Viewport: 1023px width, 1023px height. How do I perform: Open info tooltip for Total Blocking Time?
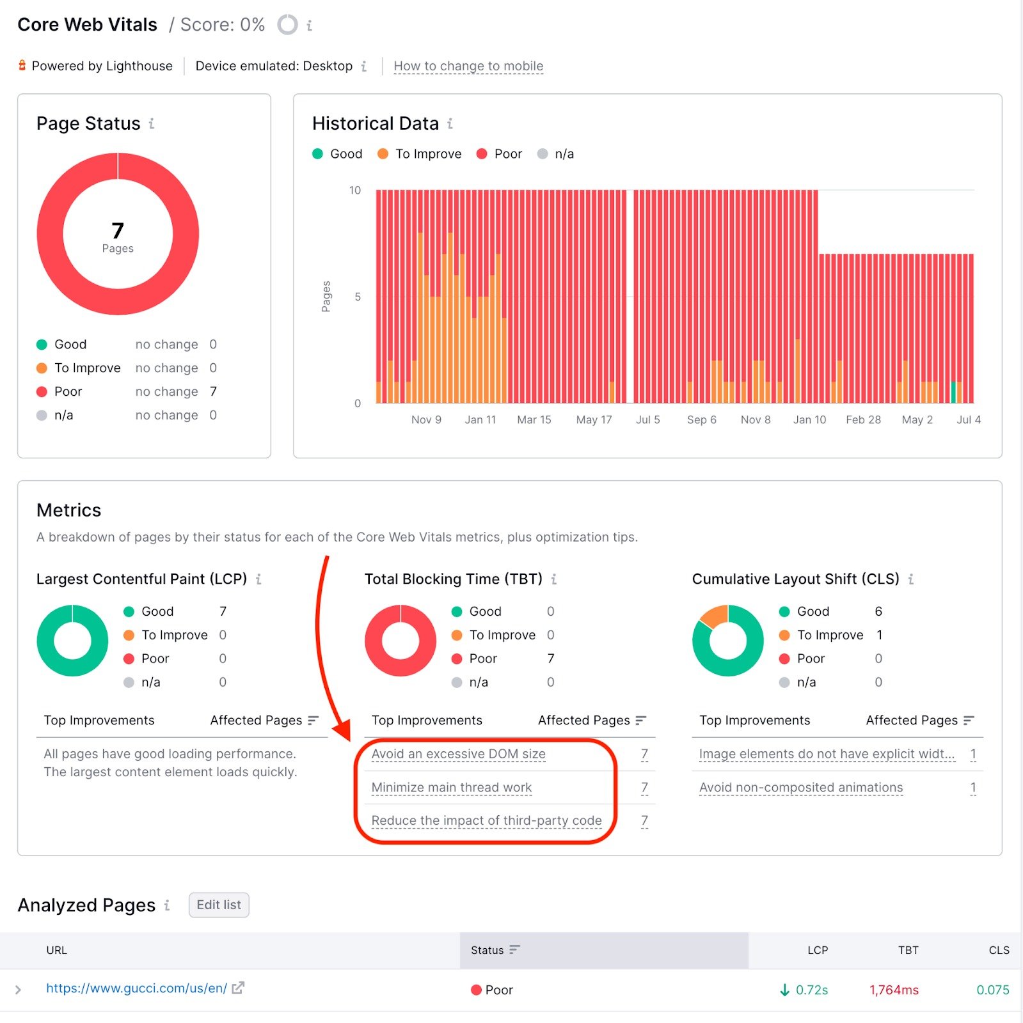(x=553, y=579)
